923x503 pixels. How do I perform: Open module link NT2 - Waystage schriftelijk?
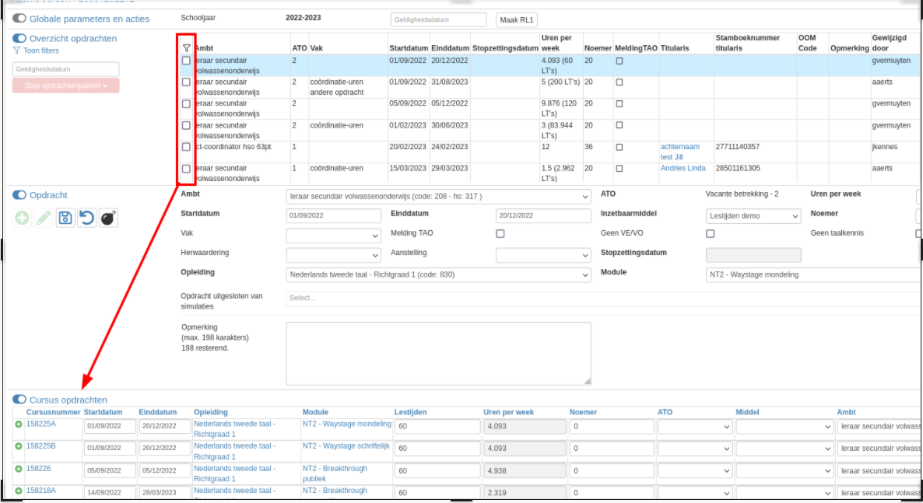[346, 446]
